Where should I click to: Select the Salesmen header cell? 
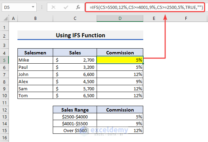click(x=35, y=53)
